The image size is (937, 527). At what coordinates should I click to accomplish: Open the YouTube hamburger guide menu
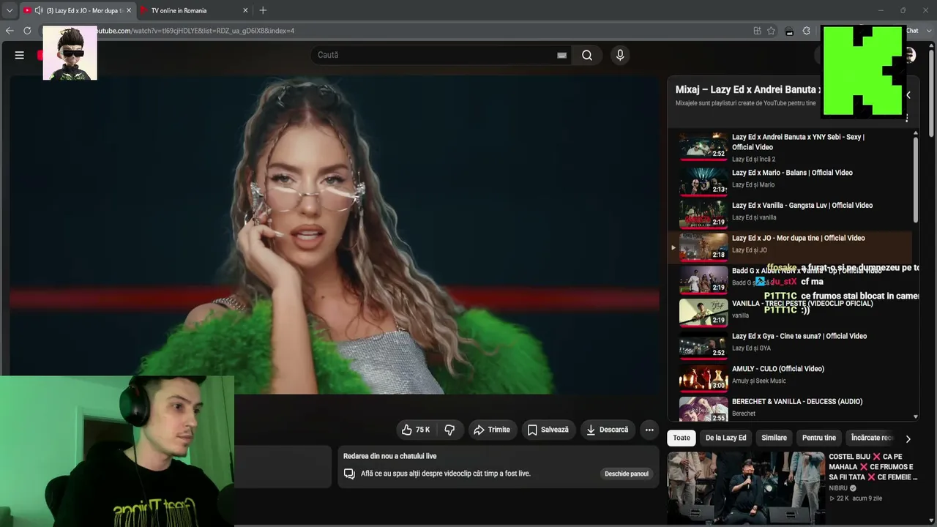point(20,55)
